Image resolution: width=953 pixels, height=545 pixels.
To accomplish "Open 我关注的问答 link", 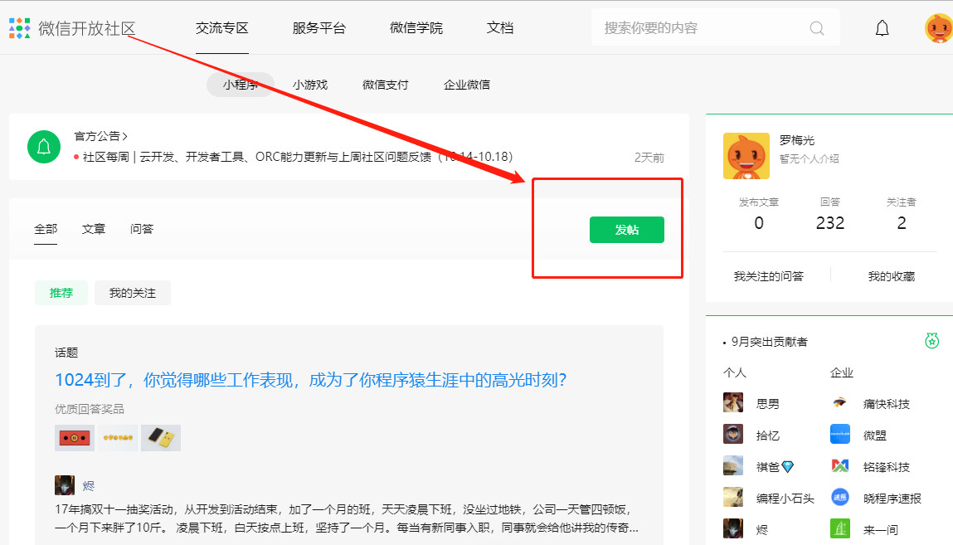I will coord(769,276).
